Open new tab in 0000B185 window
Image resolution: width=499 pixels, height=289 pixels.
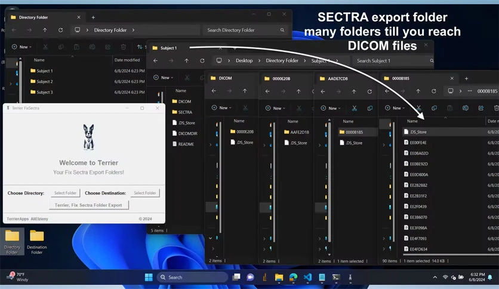coord(466,78)
